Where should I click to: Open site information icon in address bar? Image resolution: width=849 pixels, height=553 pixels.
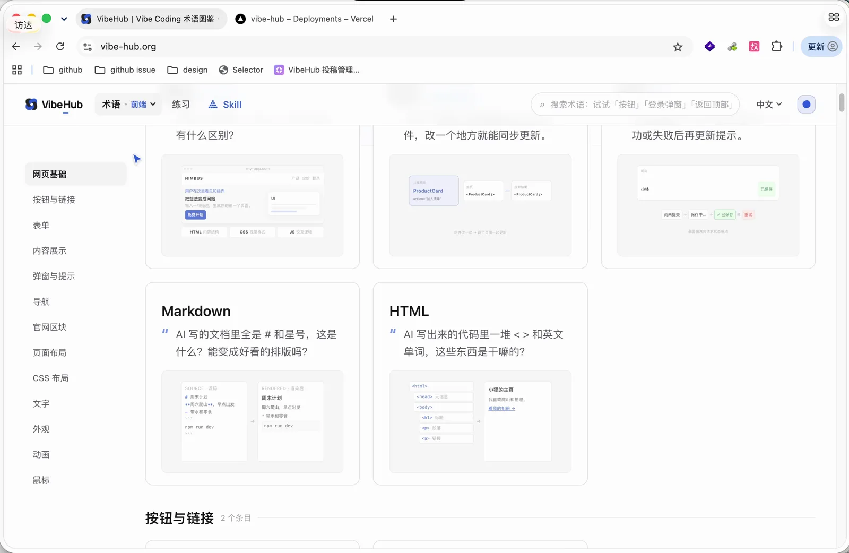[x=88, y=47]
